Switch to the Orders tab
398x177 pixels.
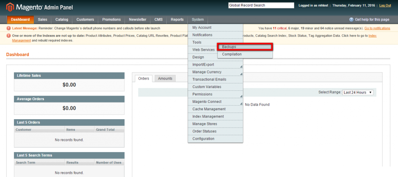(x=144, y=79)
